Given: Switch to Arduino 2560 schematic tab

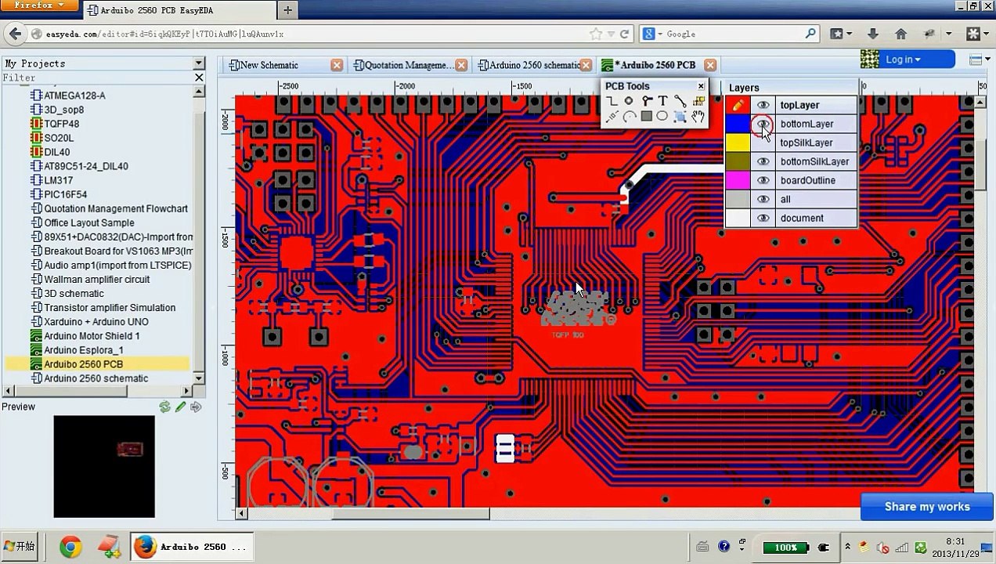Looking at the screenshot, I should 529,65.
